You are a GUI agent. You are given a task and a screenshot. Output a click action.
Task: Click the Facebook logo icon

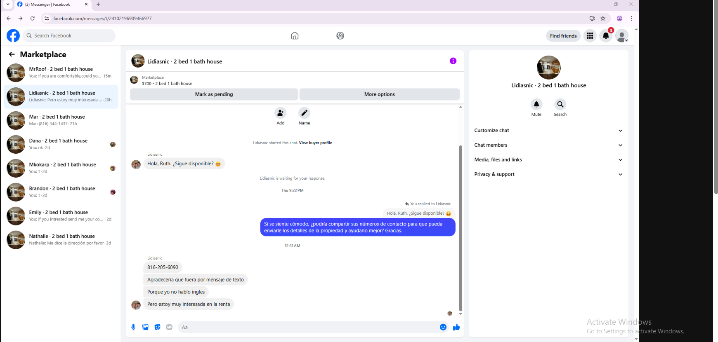pos(13,36)
